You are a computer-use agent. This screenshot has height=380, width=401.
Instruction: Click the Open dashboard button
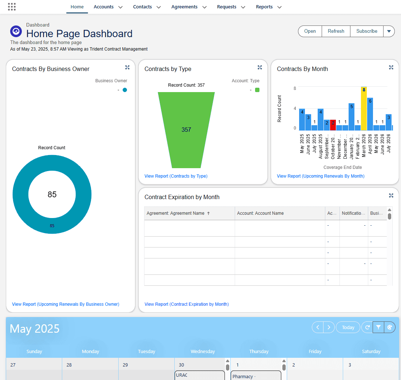(x=310, y=31)
